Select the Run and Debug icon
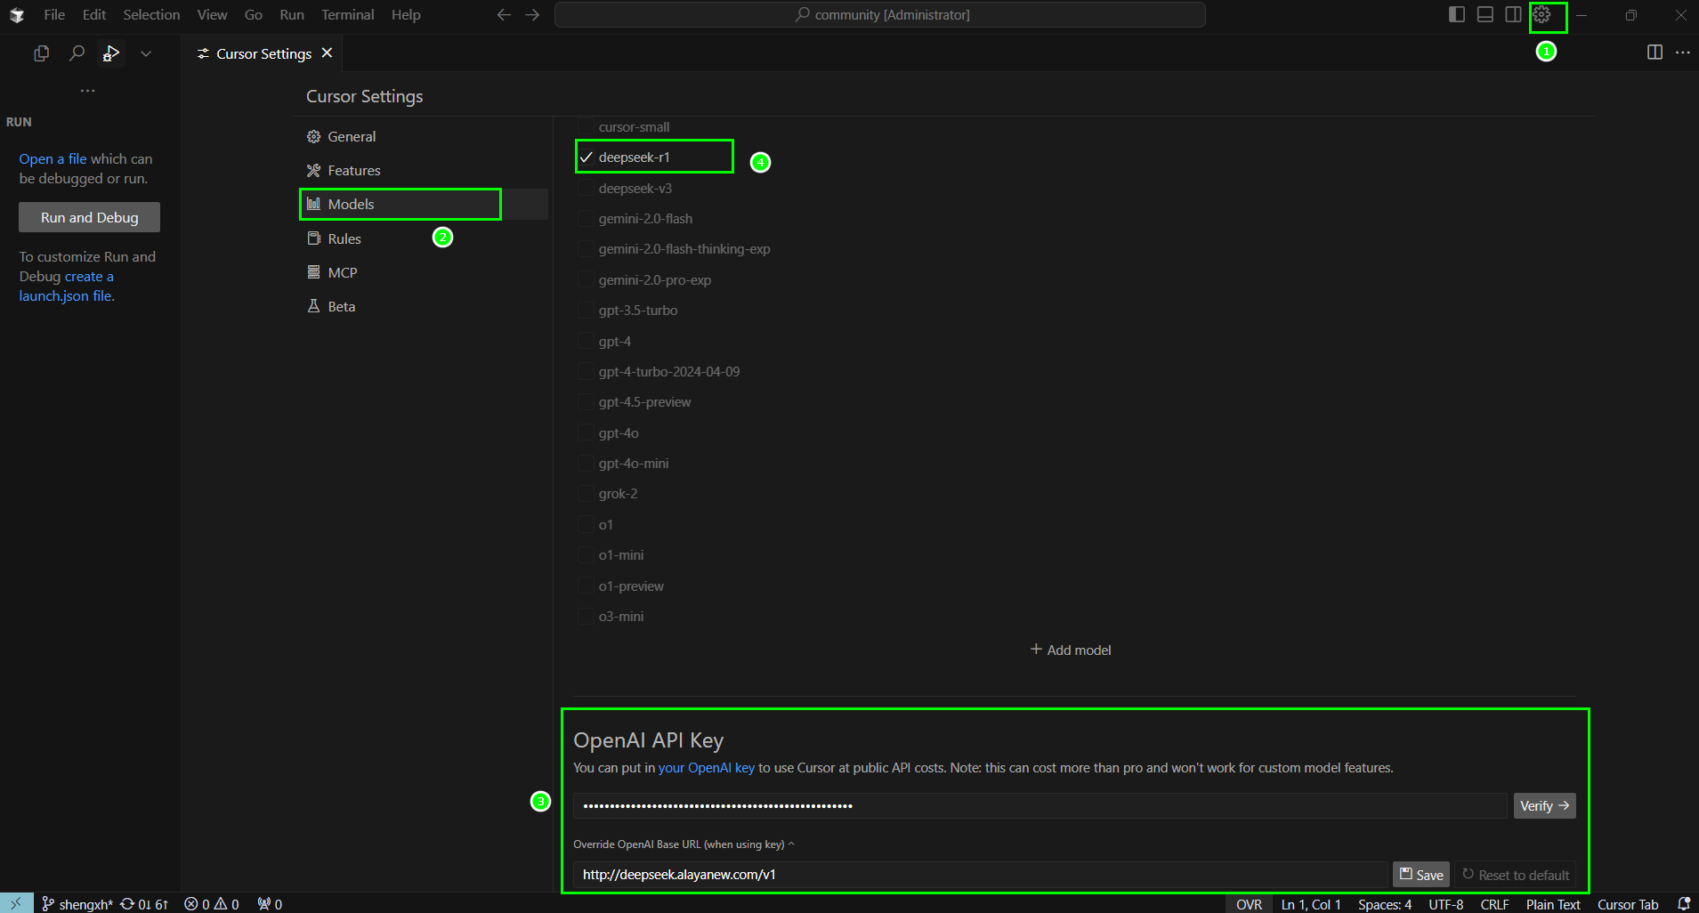This screenshot has height=913, width=1699. click(x=111, y=53)
